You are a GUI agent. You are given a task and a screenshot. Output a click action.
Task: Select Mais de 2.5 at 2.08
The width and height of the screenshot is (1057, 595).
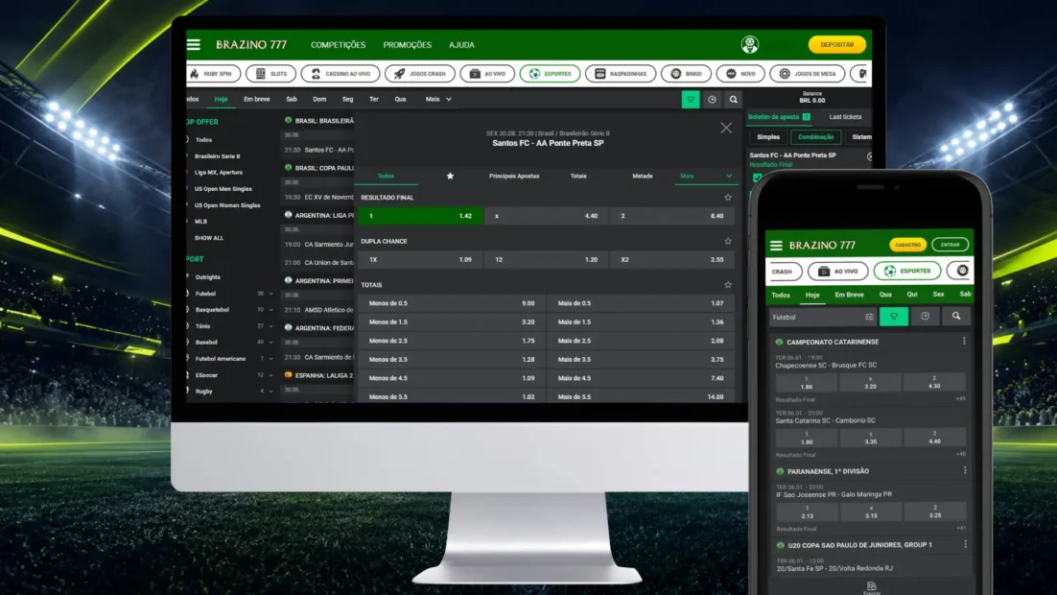pos(641,341)
